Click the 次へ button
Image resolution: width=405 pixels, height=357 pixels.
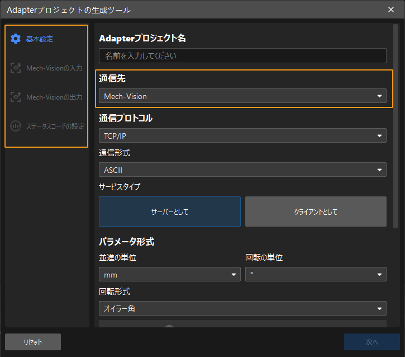pos(372,342)
